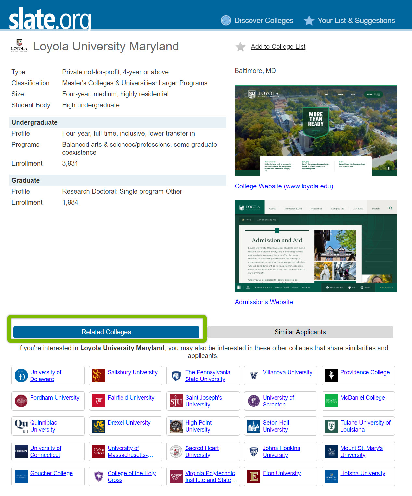Image resolution: width=412 pixels, height=496 pixels.
Task: Click the Fordham University seal logo
Action: (21, 401)
